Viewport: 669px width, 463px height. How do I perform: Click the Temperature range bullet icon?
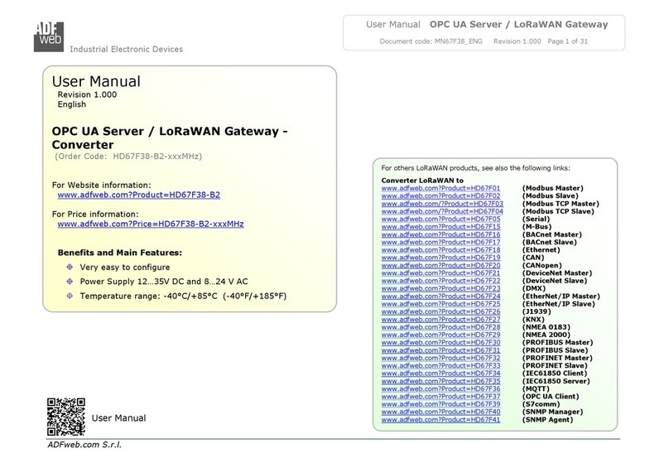pyautogui.click(x=70, y=296)
